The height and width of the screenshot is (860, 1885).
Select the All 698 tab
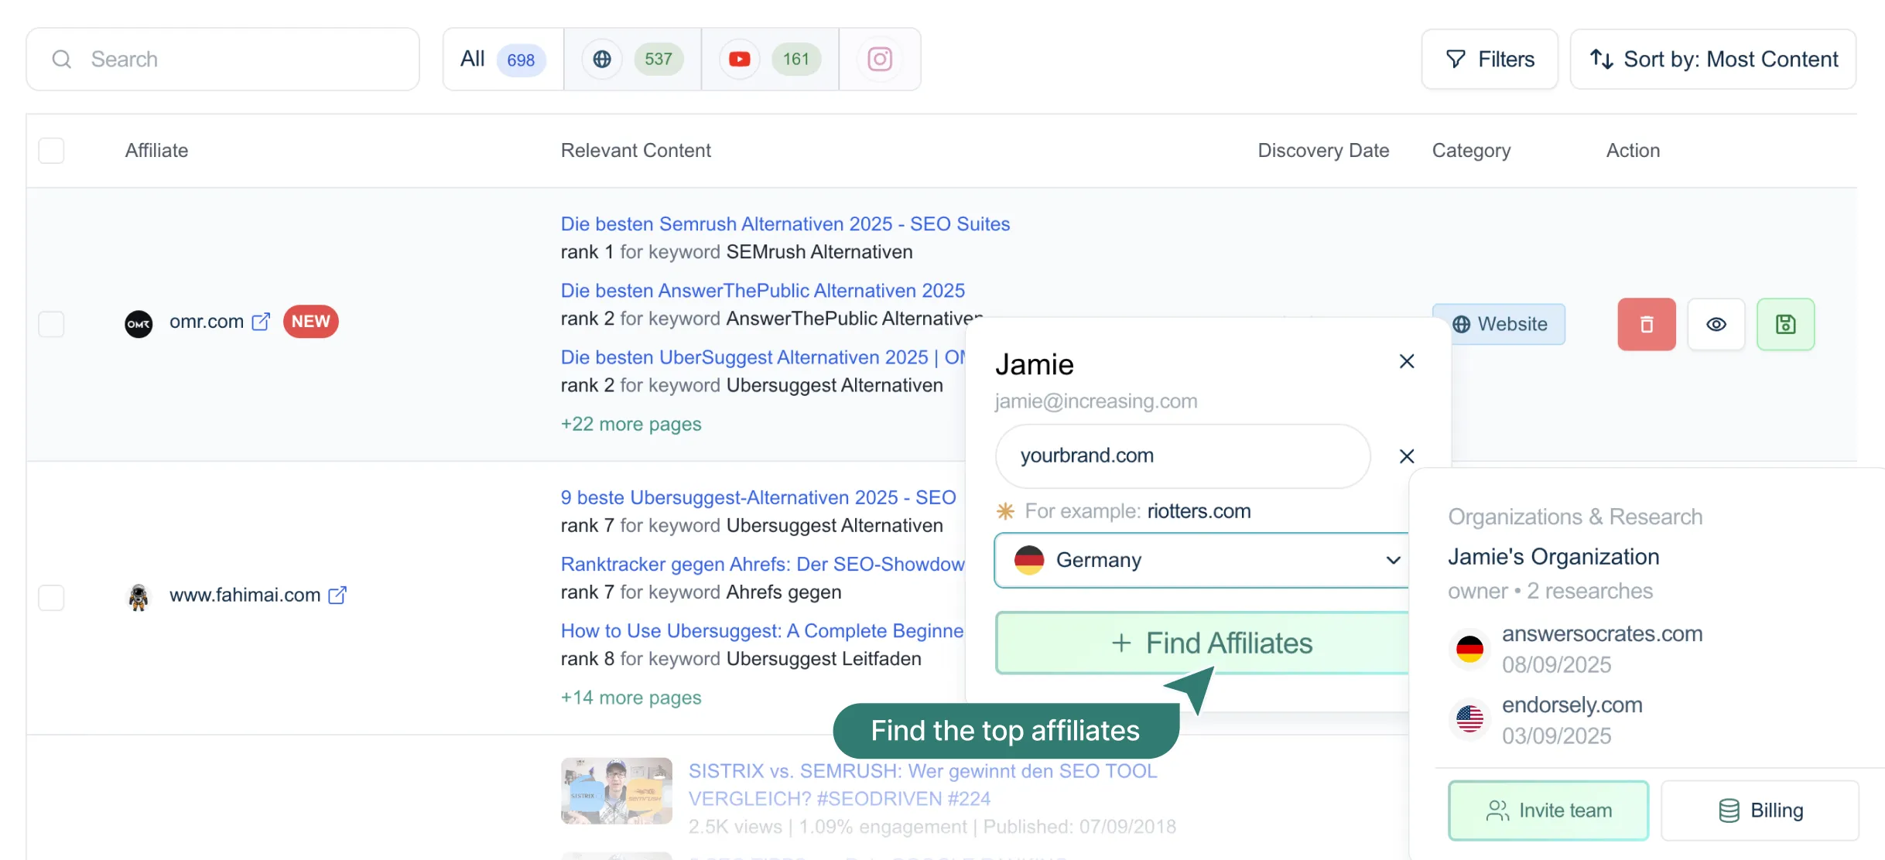503,60
